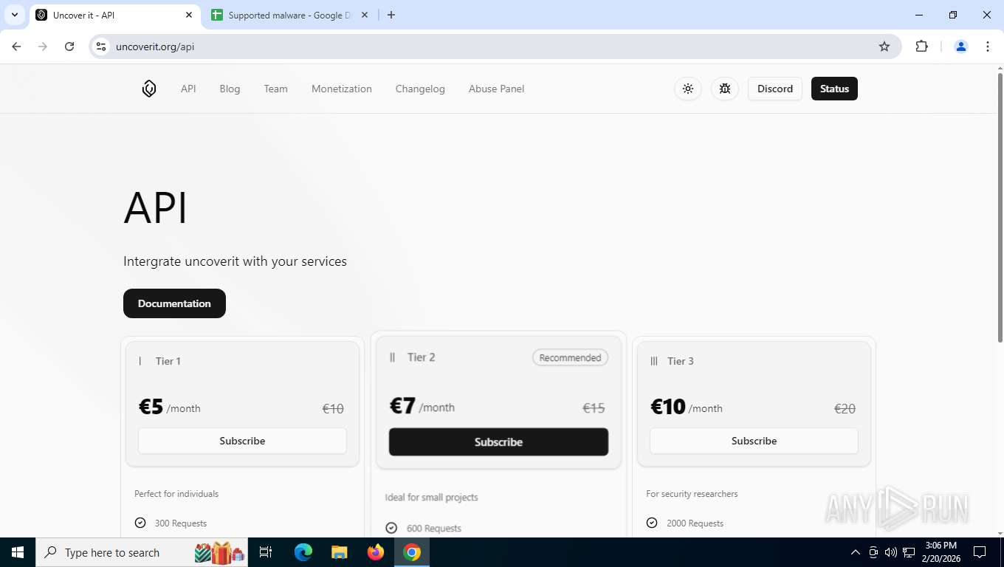Open Task View on the taskbar
The height and width of the screenshot is (567, 1004).
pos(266,552)
